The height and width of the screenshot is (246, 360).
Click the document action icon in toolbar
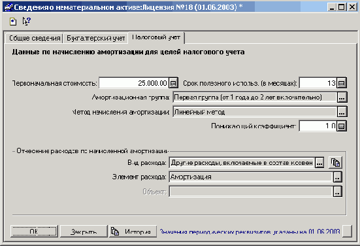pos(13,22)
